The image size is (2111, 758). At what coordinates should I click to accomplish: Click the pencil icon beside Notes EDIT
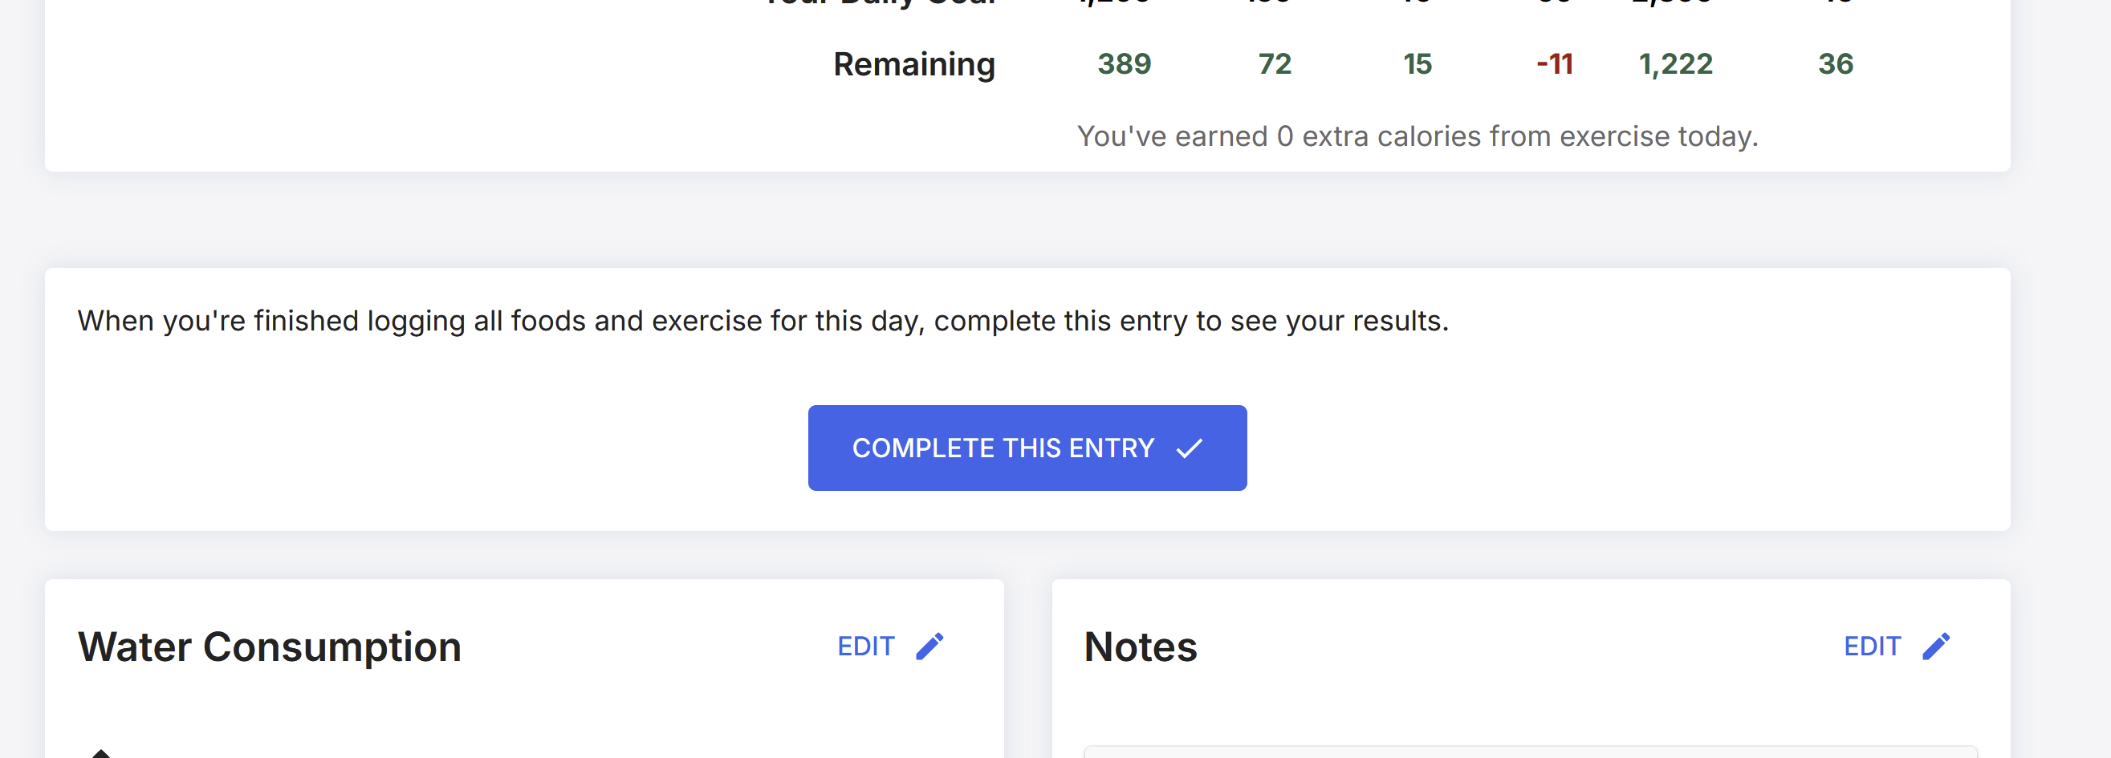pyautogui.click(x=1937, y=647)
